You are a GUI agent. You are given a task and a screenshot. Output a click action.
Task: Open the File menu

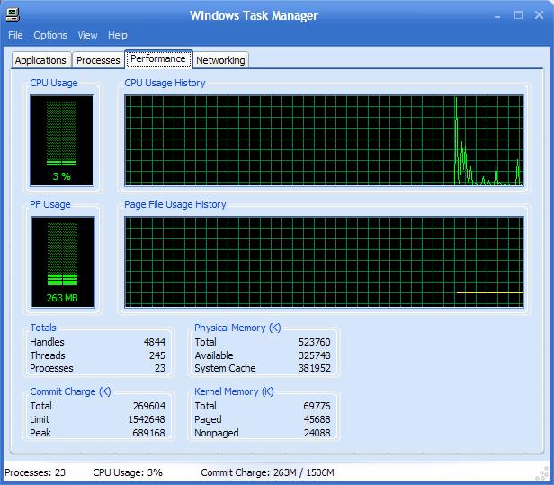[x=15, y=35]
